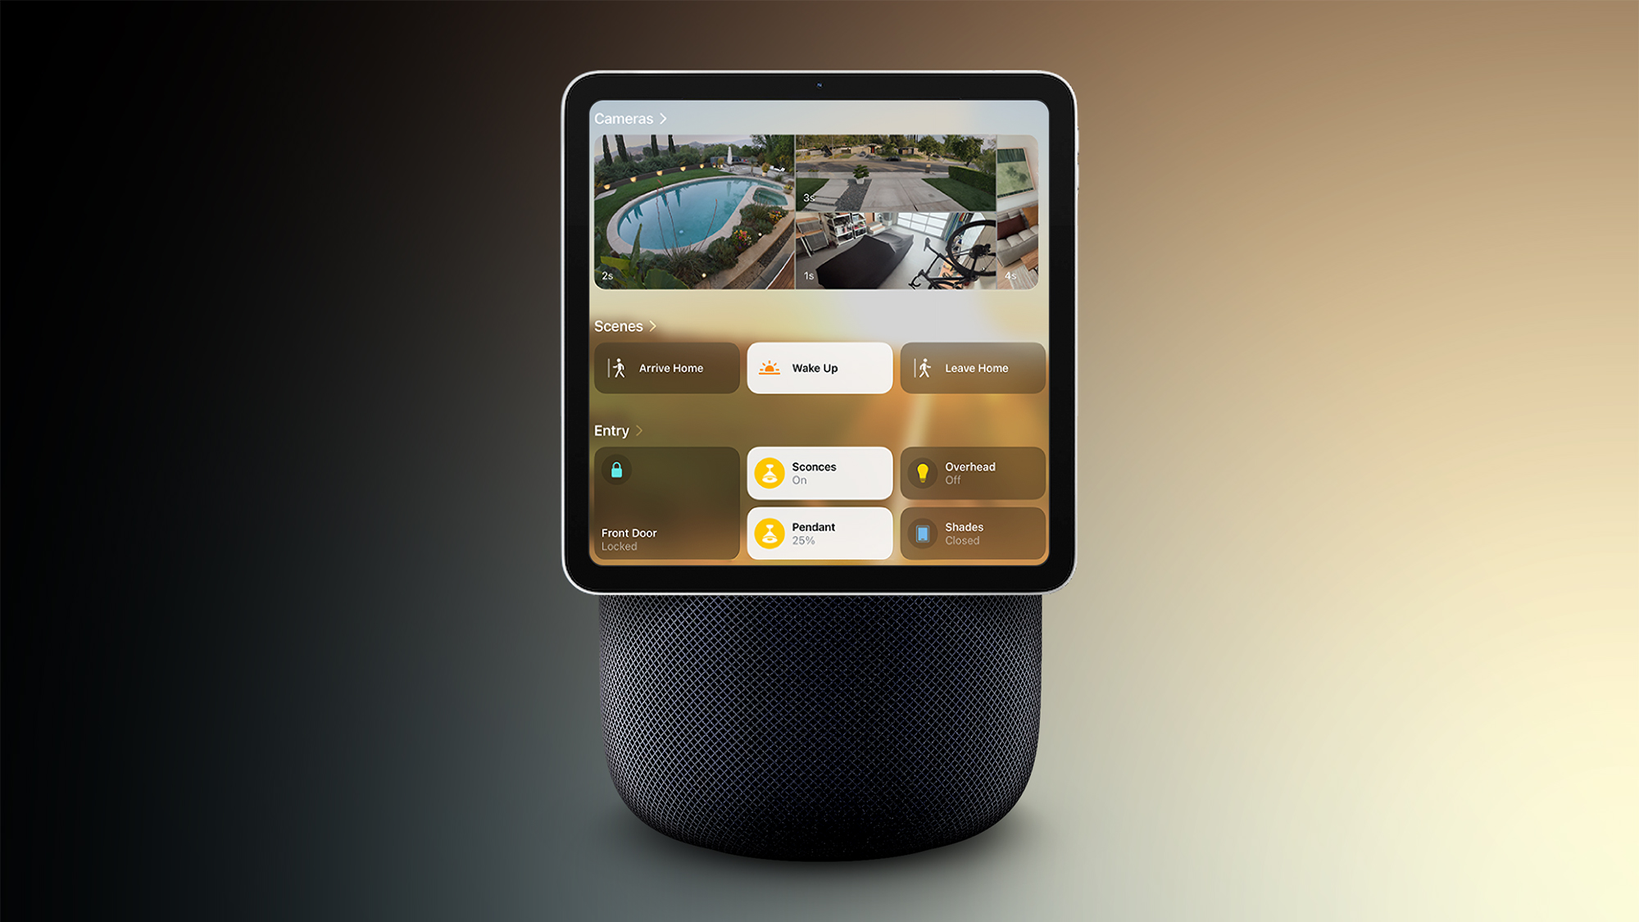1639x922 pixels.
Task: Expand the Cameras section
Action: pyautogui.click(x=630, y=118)
